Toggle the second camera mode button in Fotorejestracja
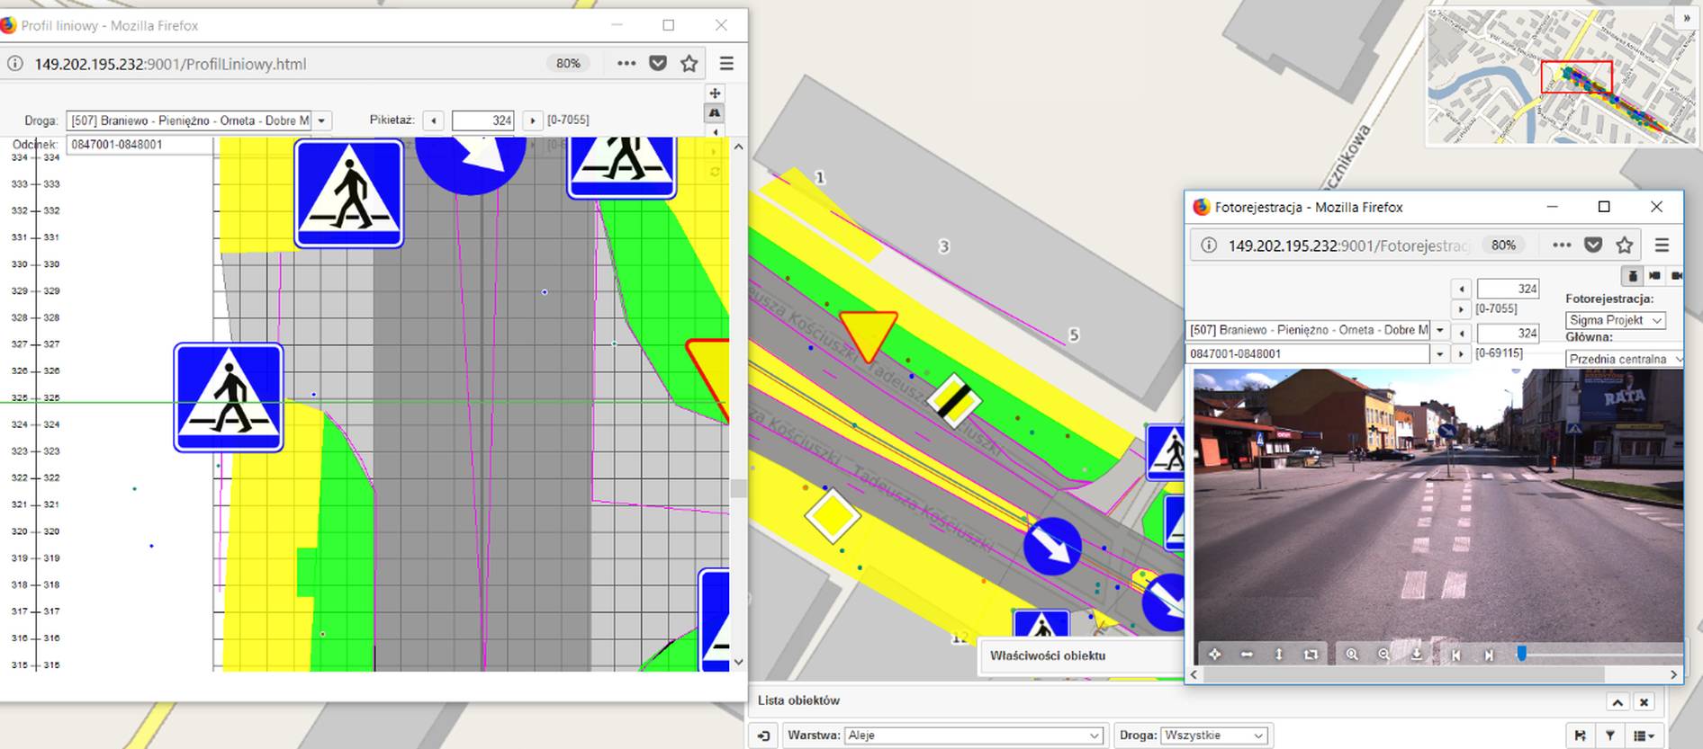The height and width of the screenshot is (749, 1703). click(x=1654, y=276)
